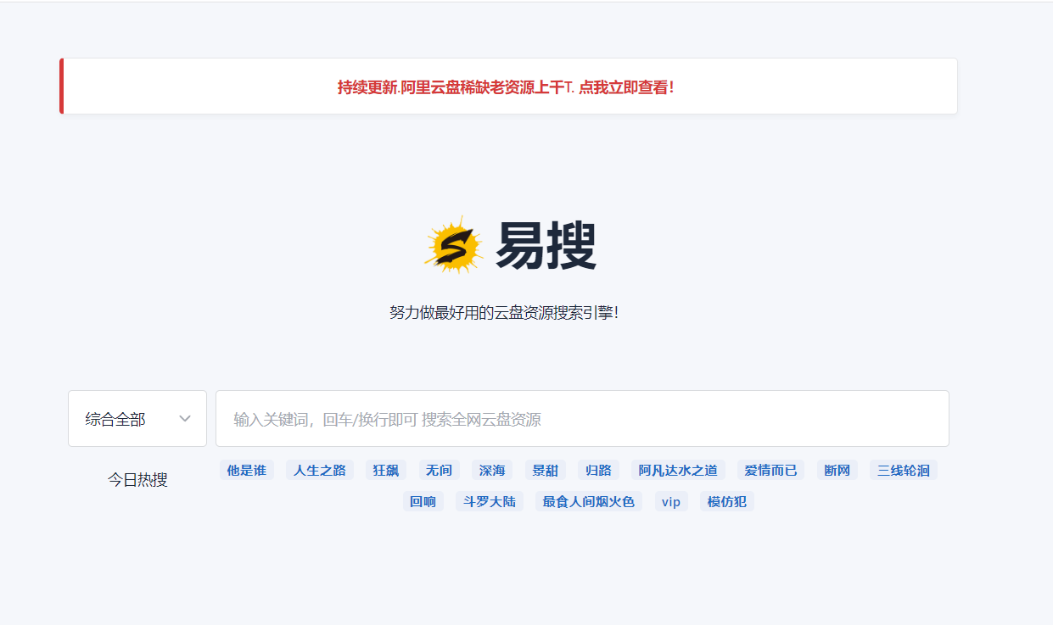The width and height of the screenshot is (1053, 625).
Task: Click the 爱情而已 hot search tag
Action: pos(771,470)
